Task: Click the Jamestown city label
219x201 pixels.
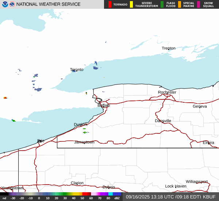Action: [x=84, y=142]
